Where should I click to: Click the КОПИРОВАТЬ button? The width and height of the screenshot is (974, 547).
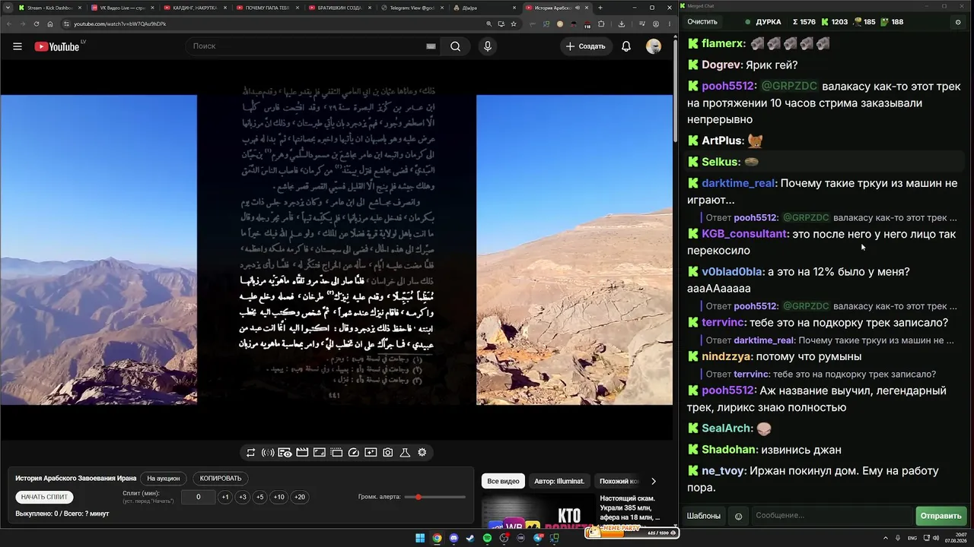click(x=221, y=479)
